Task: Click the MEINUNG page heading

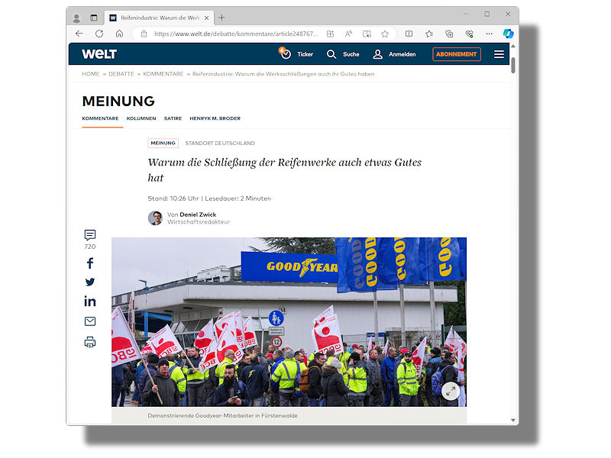Action: [118, 102]
